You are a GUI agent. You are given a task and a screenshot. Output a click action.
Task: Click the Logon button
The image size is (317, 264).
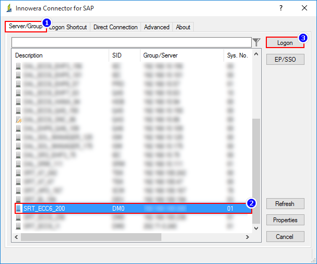[285, 43]
